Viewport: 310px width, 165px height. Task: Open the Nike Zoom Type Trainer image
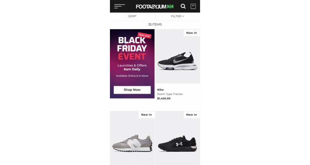(178, 56)
